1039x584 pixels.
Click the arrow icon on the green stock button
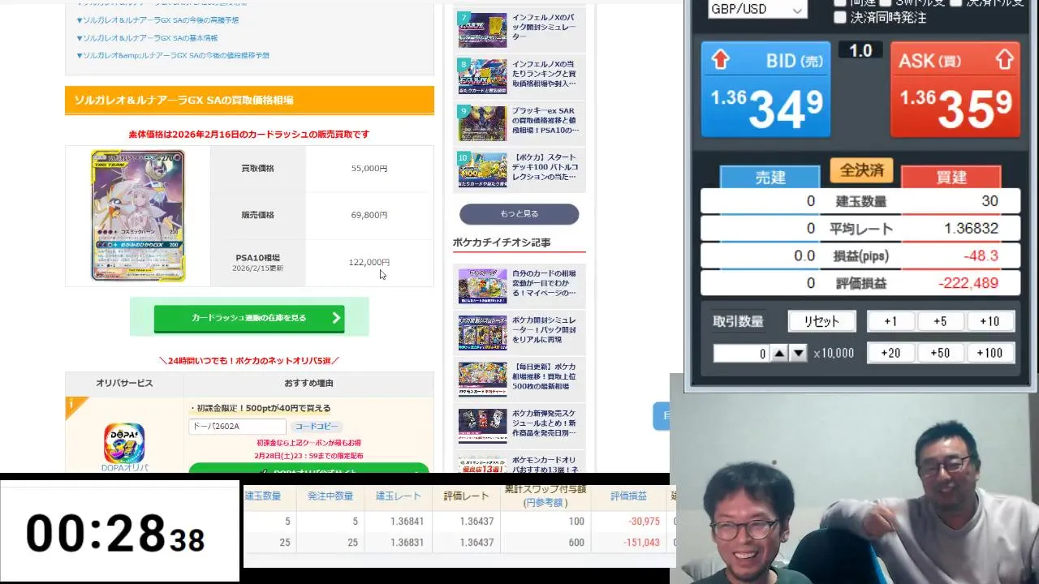pos(336,318)
